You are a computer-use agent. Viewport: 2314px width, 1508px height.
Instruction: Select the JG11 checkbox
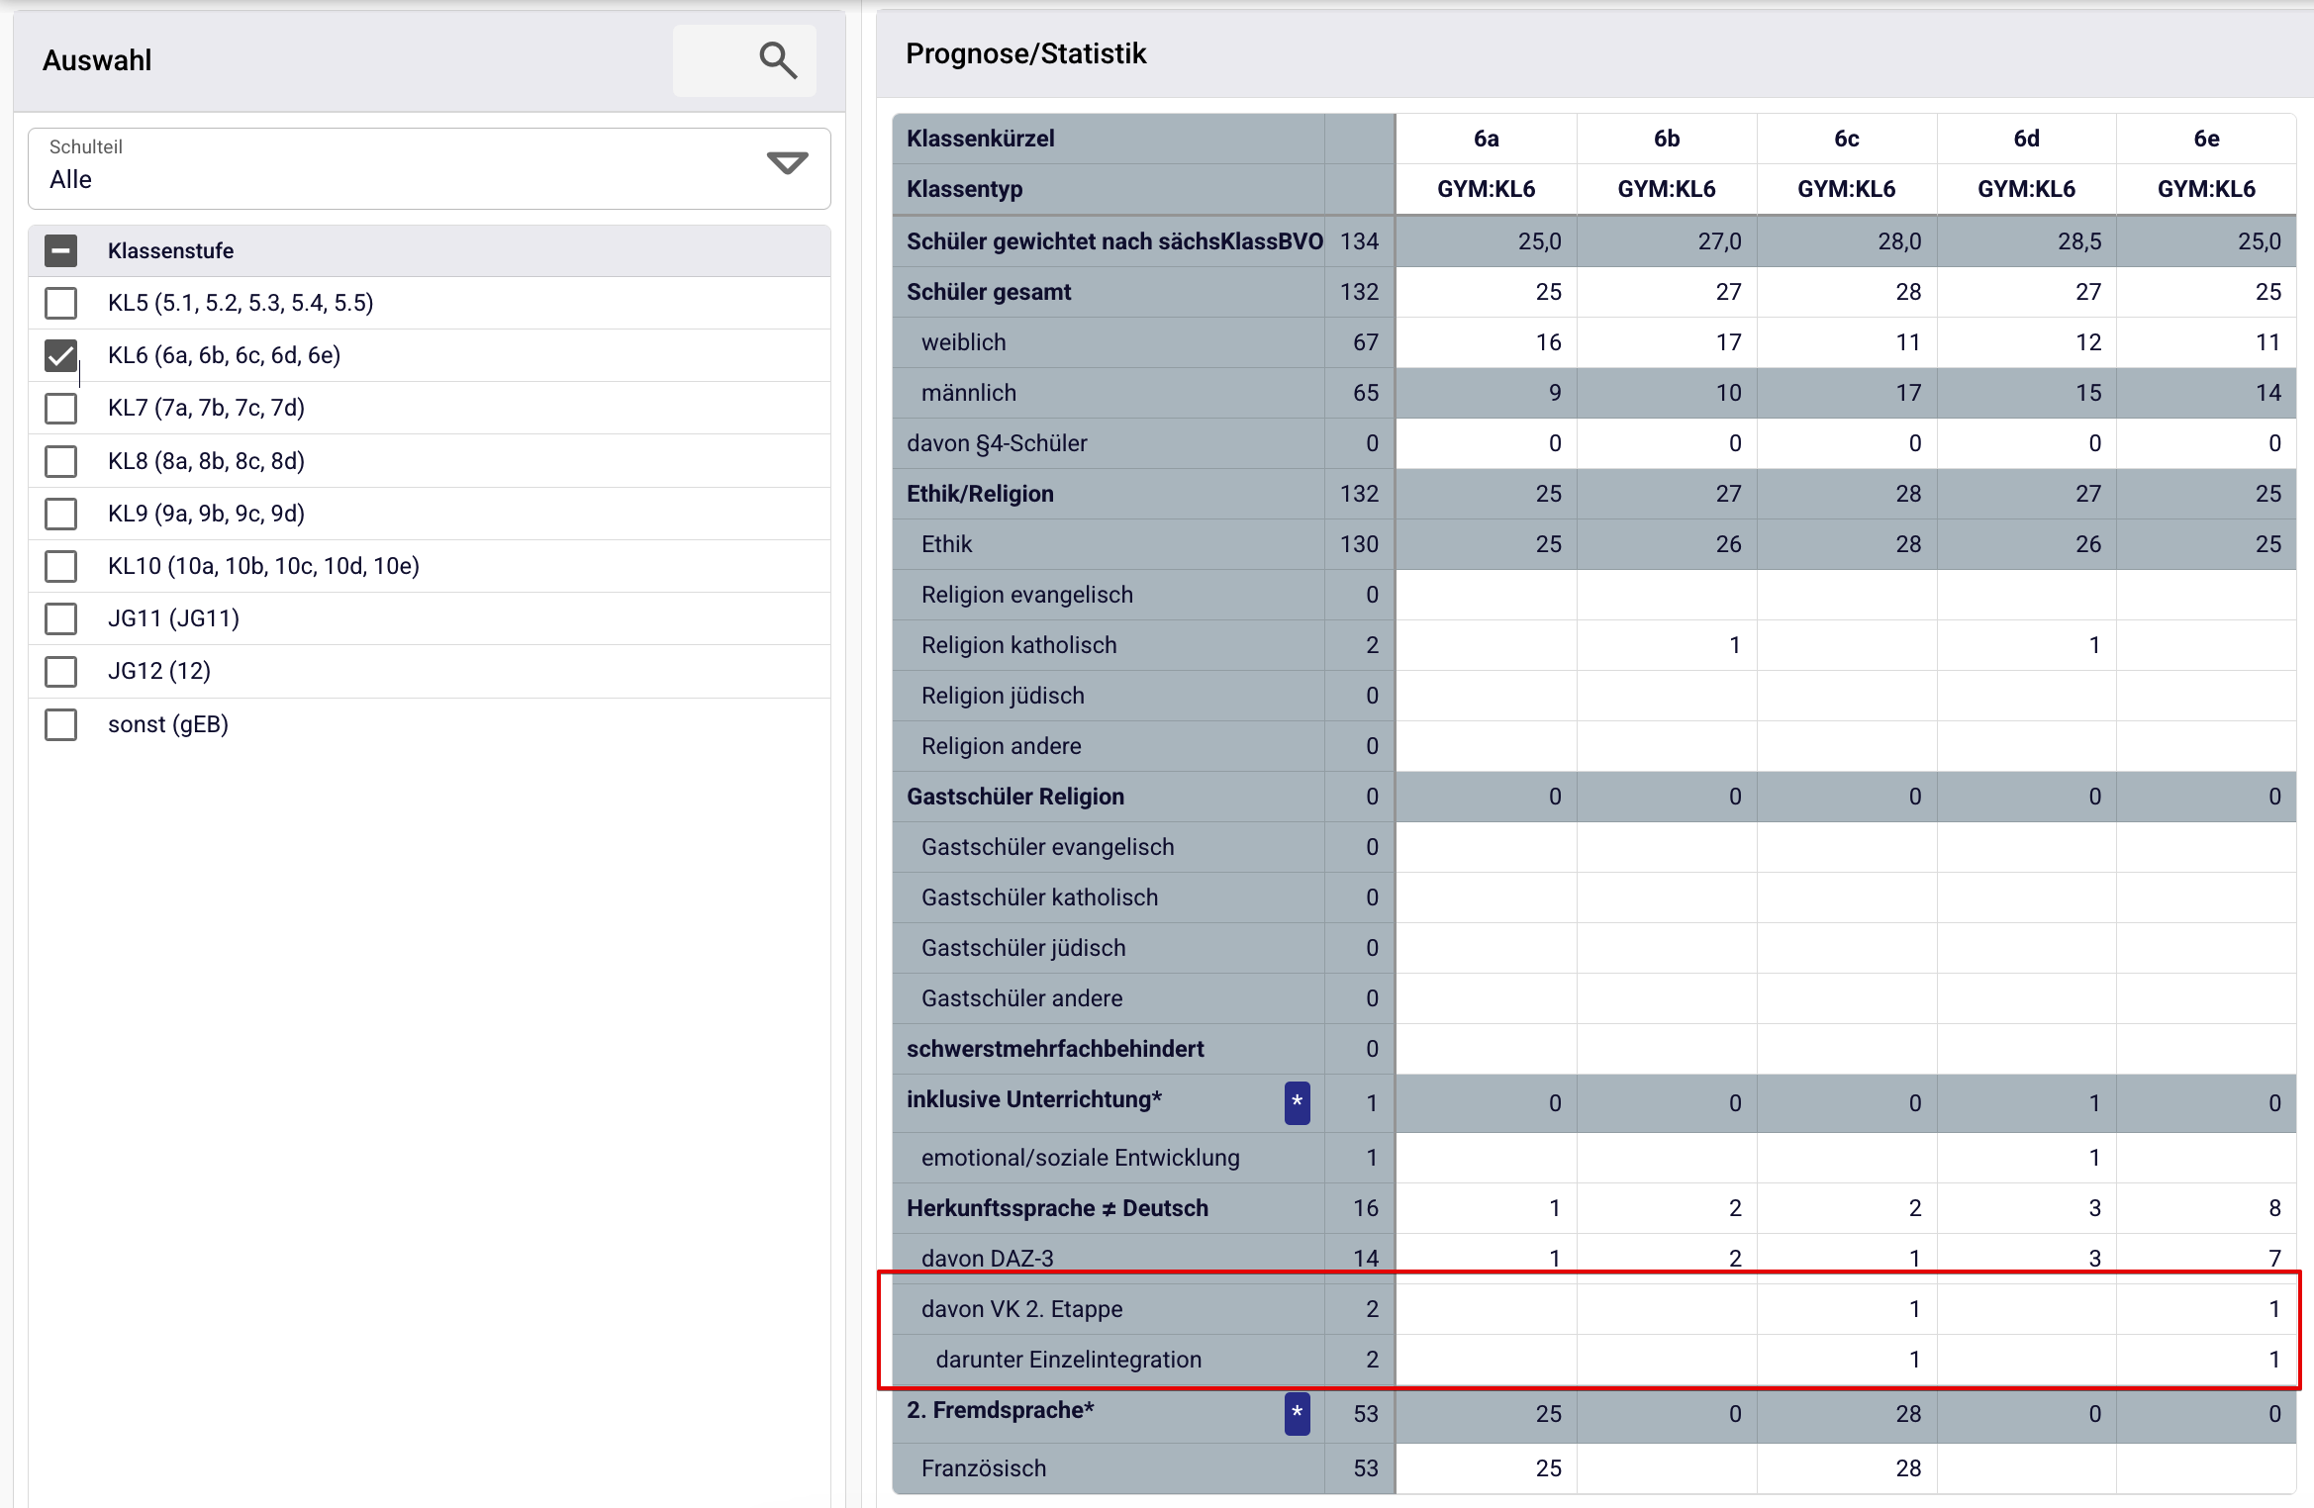pos(61,618)
